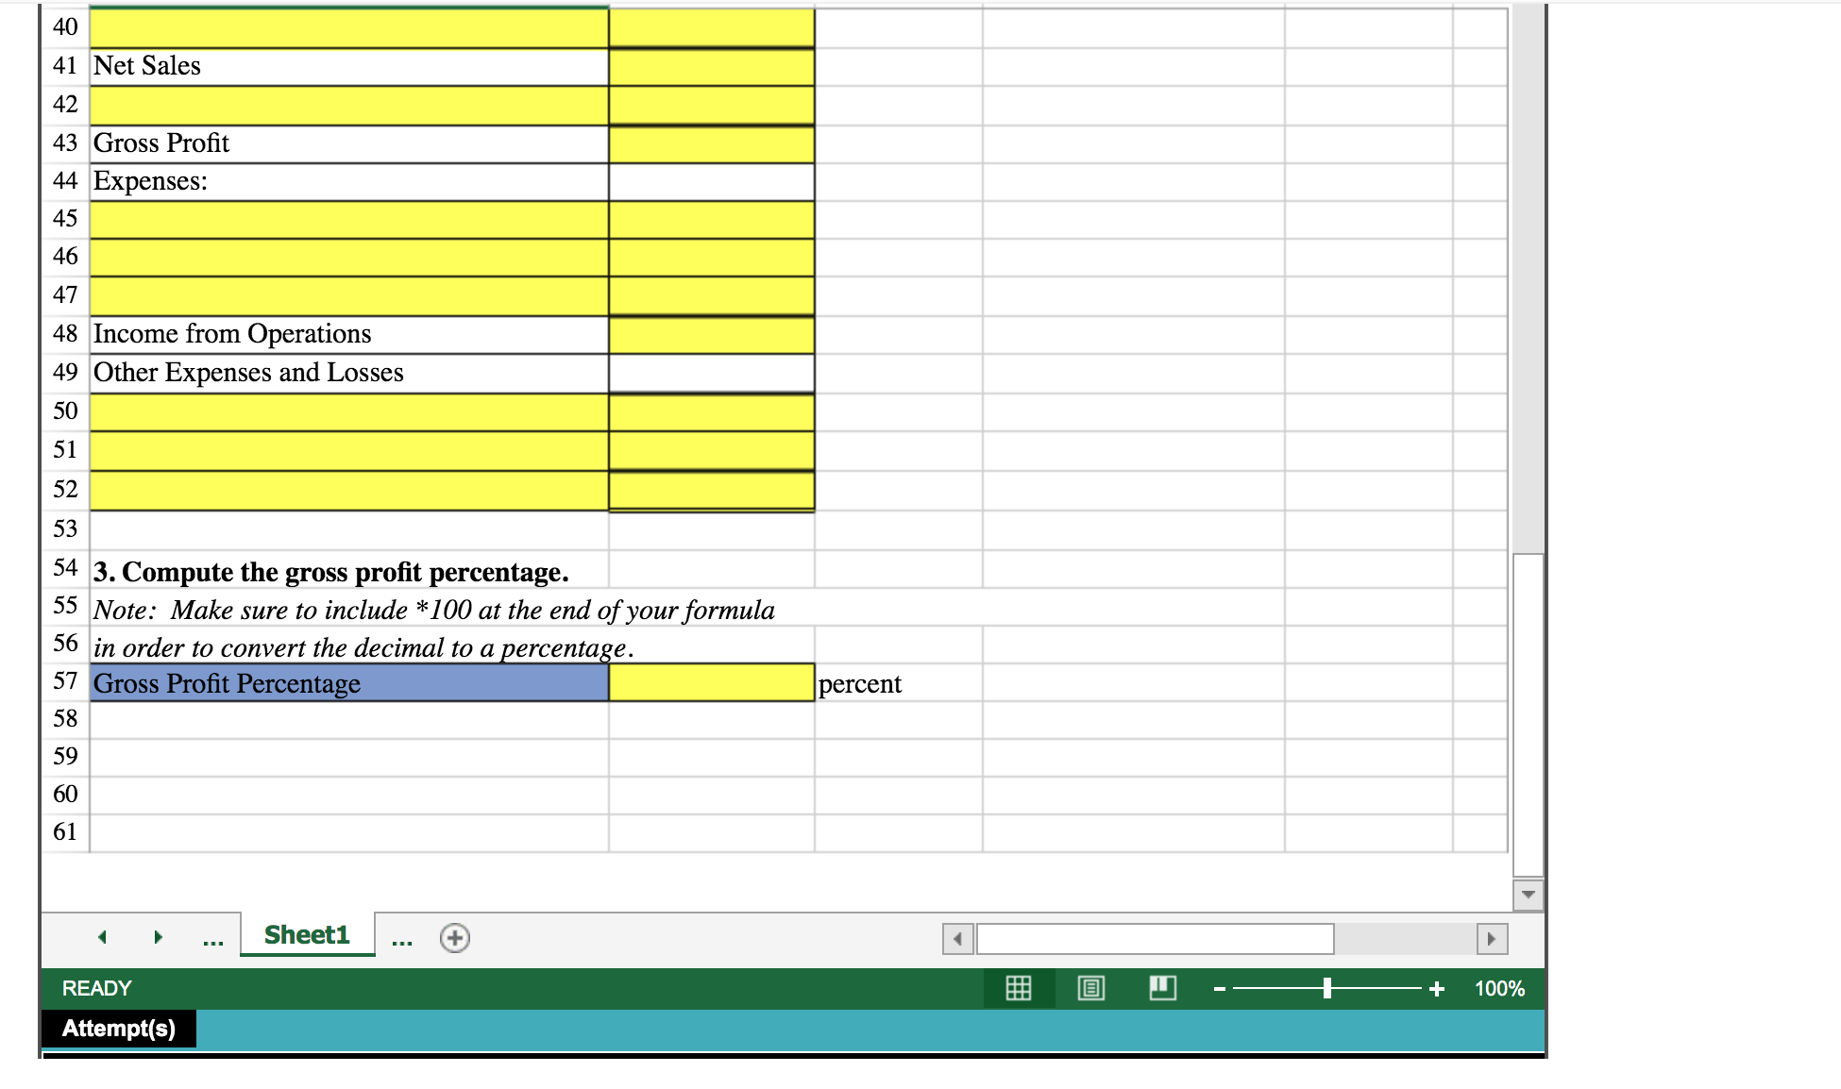Zoom out using the minus icon
The width and height of the screenshot is (1841, 1089).
[1219, 988]
